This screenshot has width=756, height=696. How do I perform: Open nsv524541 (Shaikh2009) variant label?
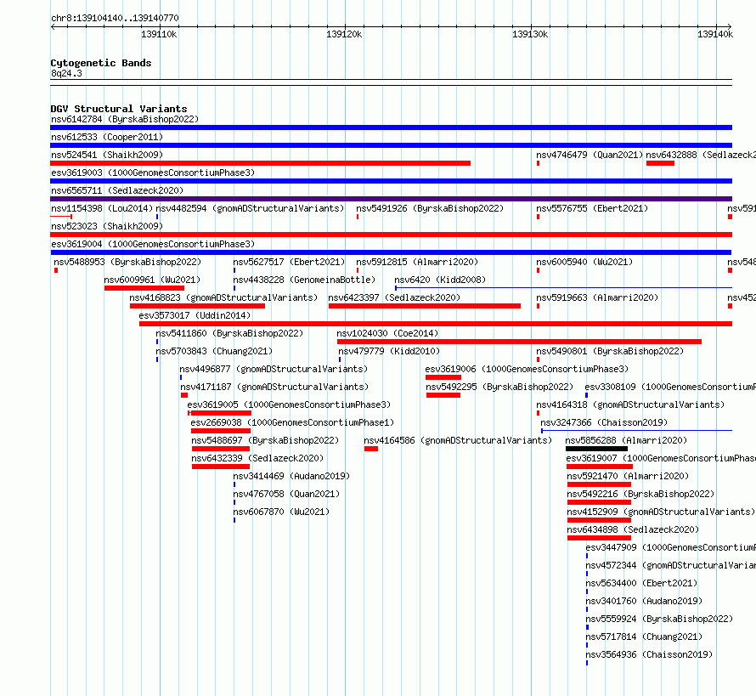107,155
